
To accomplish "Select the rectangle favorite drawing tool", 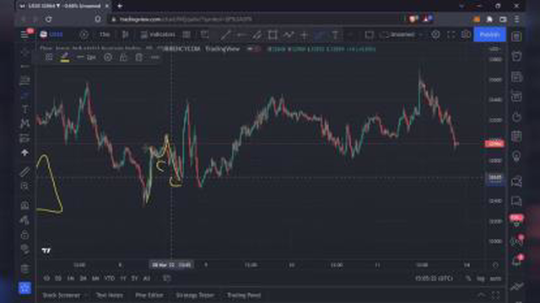I will (273, 35).
